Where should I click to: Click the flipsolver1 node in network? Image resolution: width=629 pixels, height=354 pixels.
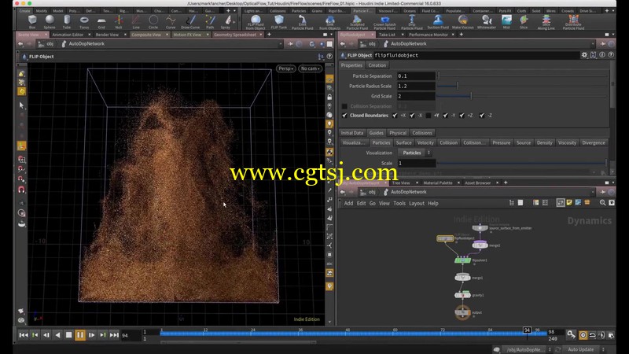click(462, 260)
